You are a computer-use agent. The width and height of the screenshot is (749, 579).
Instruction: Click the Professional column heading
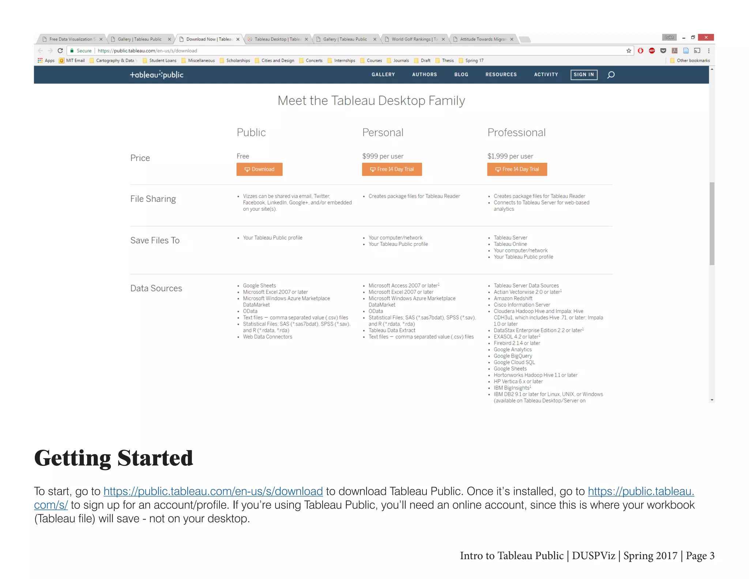tap(516, 132)
